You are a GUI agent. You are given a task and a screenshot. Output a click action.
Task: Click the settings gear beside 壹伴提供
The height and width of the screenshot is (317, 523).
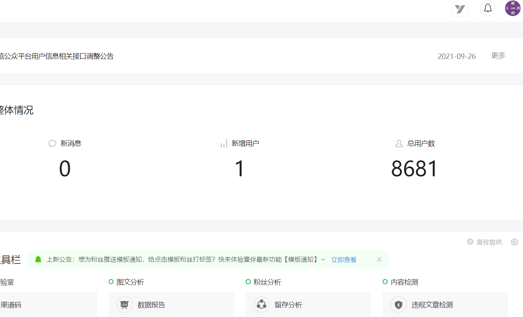coord(514,242)
